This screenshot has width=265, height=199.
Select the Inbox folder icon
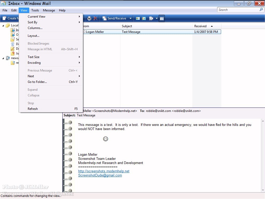(x=13, y=30)
